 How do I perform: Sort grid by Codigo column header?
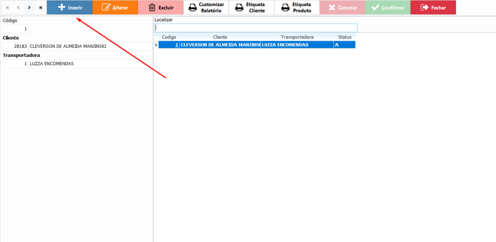coord(169,37)
